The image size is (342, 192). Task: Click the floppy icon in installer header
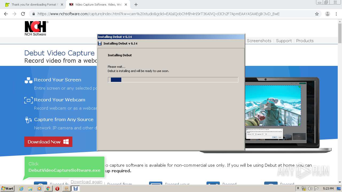(100, 43)
